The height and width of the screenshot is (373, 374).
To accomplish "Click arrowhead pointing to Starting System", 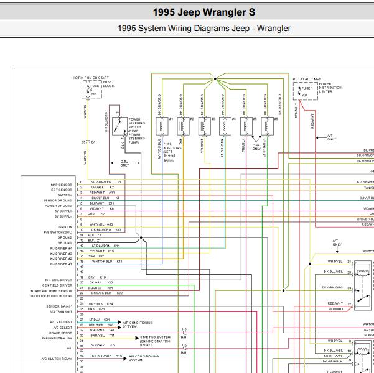I will (x=137, y=338).
